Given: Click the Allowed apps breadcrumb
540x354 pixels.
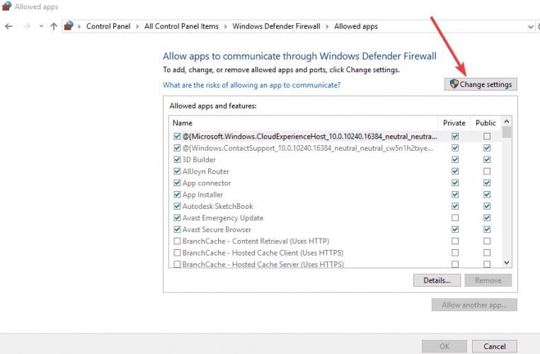Looking at the screenshot, I should coord(356,26).
